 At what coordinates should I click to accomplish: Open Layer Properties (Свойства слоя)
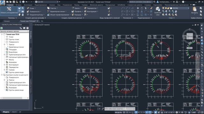click(x=158, y=11)
